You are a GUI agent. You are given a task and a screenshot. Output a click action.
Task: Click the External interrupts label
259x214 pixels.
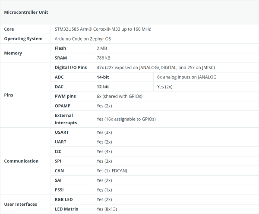tap(64, 119)
